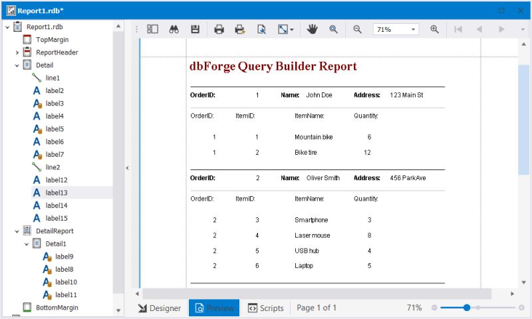This screenshot has width=532, height=319.
Task: Expand the ReportHeader node
Action: coord(17,53)
